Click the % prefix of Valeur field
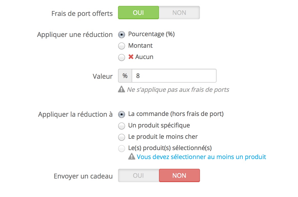 125,76
